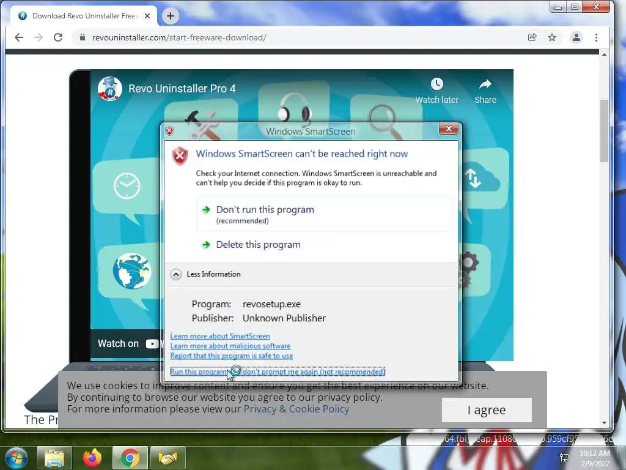This screenshot has width=626, height=470.
Task: Click the globe speech-bubble icon in the video
Action: point(132,271)
